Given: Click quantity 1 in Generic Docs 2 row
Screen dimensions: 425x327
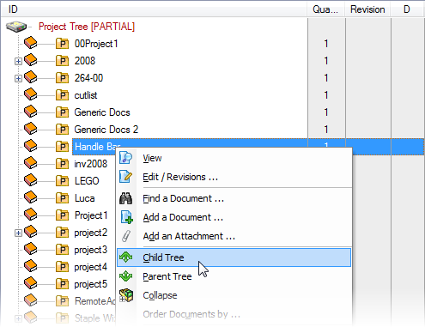Looking at the screenshot, I should [326, 130].
